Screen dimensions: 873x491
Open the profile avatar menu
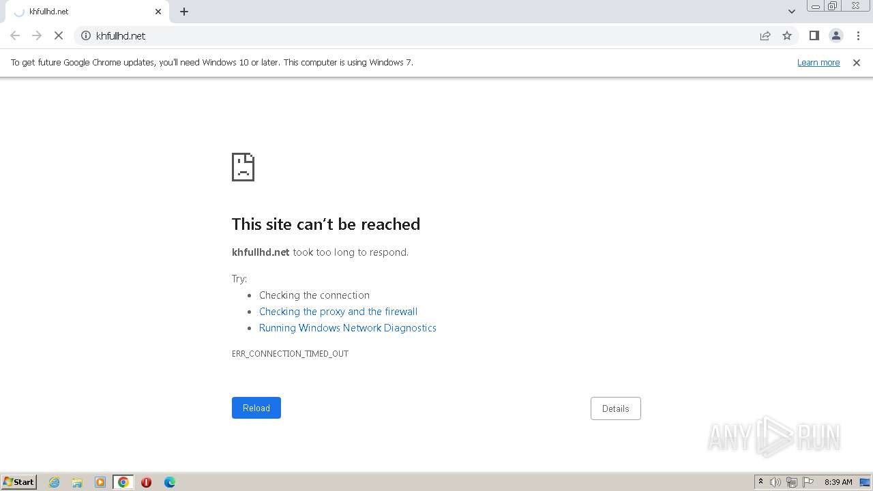(836, 35)
